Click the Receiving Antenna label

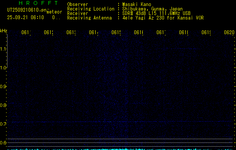(x=90, y=18)
